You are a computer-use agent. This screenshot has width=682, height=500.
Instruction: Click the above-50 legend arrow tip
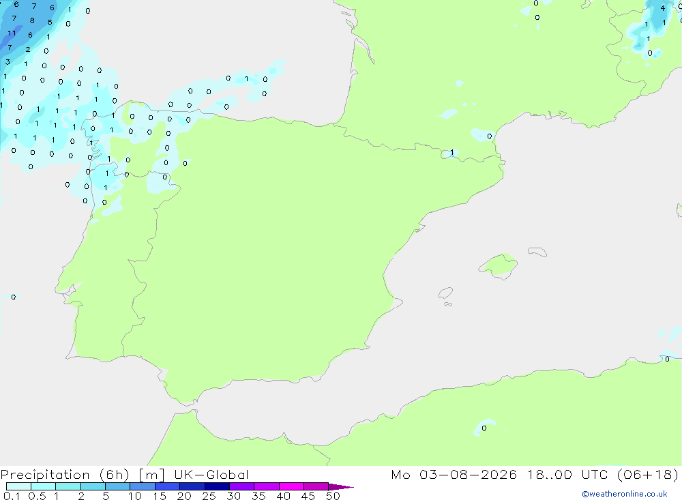pyautogui.click(x=340, y=486)
